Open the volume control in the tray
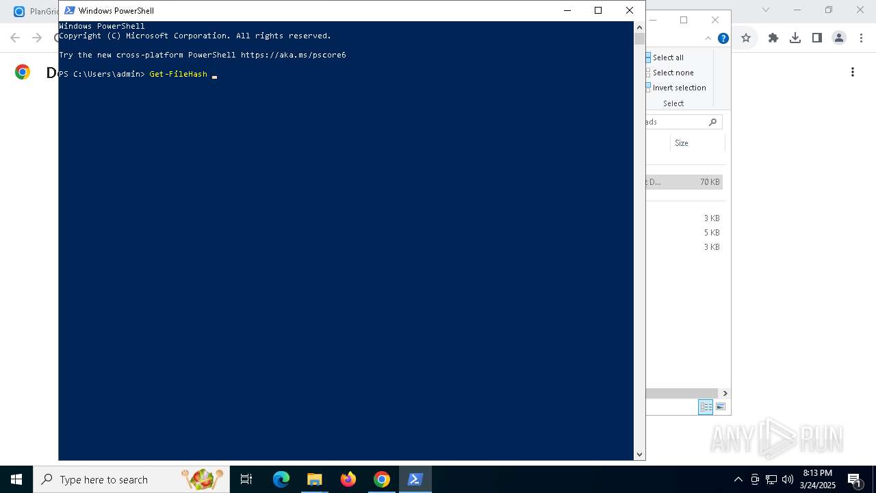 point(787,479)
